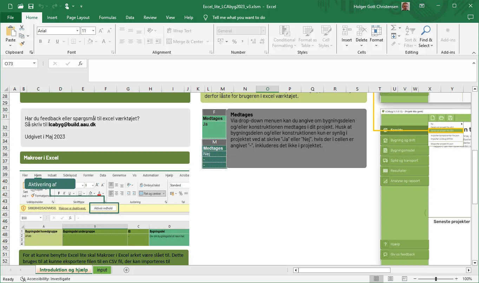Image resolution: width=479 pixels, height=283 pixels.
Task: Open the File tab
Action: click(x=11, y=17)
